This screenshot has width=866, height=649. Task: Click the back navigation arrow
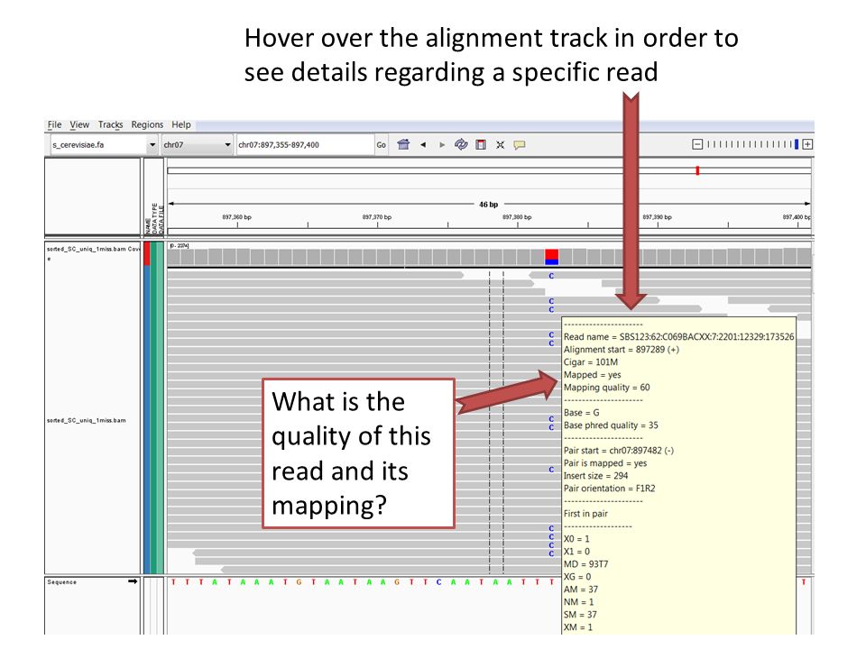[423, 144]
